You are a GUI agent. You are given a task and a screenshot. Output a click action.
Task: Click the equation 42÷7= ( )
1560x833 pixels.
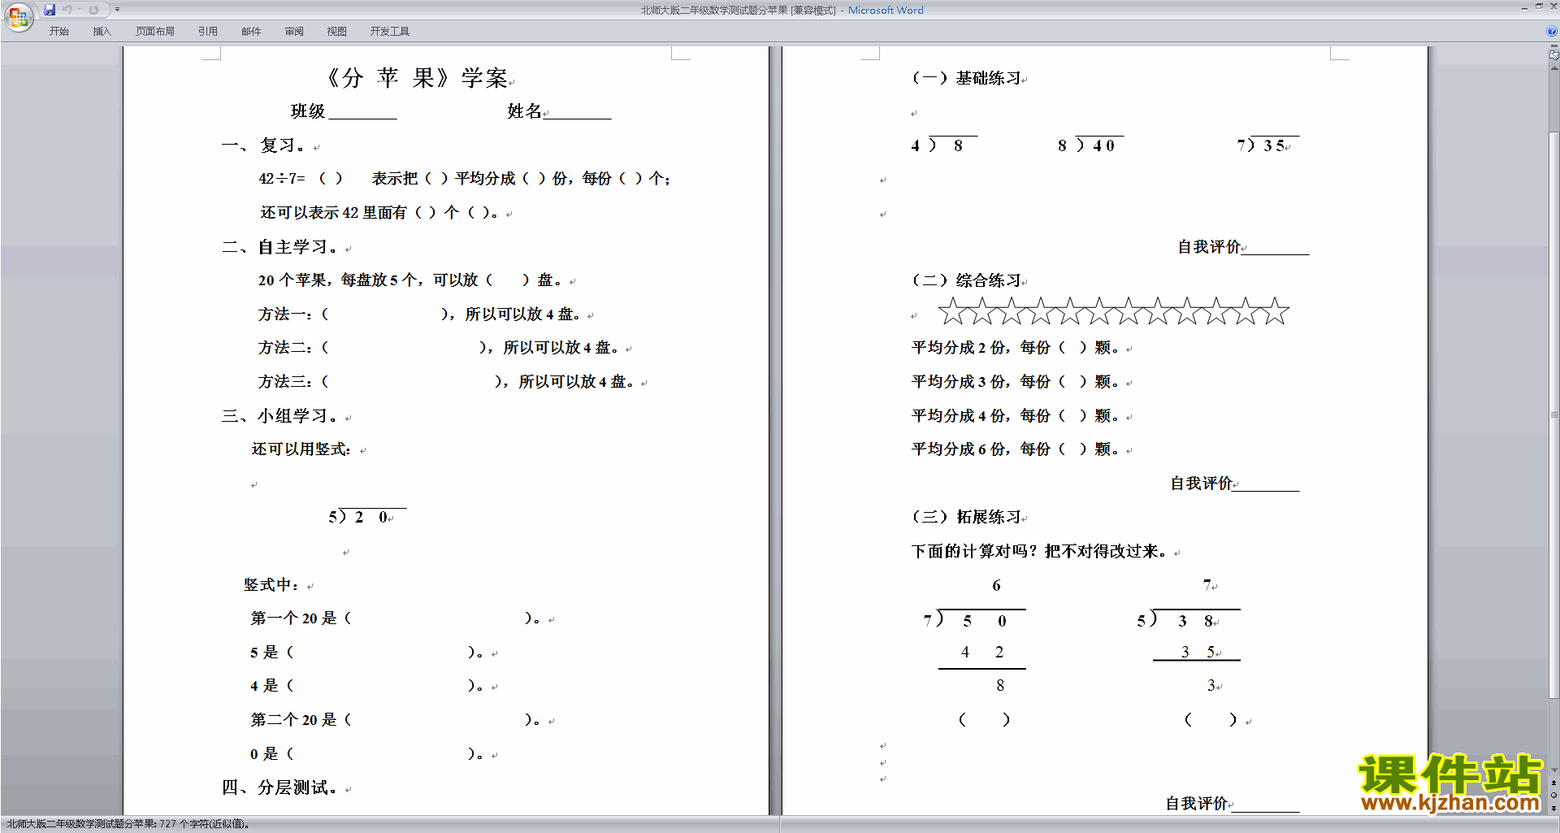click(x=301, y=179)
